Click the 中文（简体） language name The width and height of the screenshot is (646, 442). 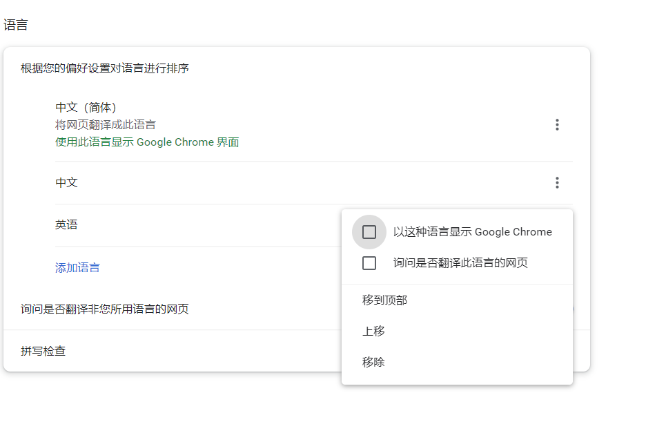(x=86, y=108)
